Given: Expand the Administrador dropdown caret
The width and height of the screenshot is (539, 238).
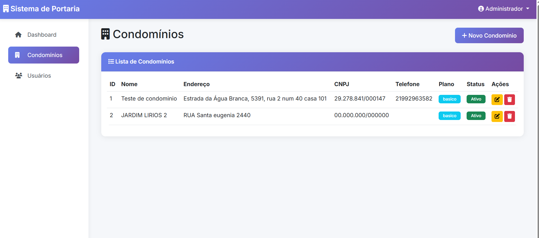Looking at the screenshot, I should point(528,9).
